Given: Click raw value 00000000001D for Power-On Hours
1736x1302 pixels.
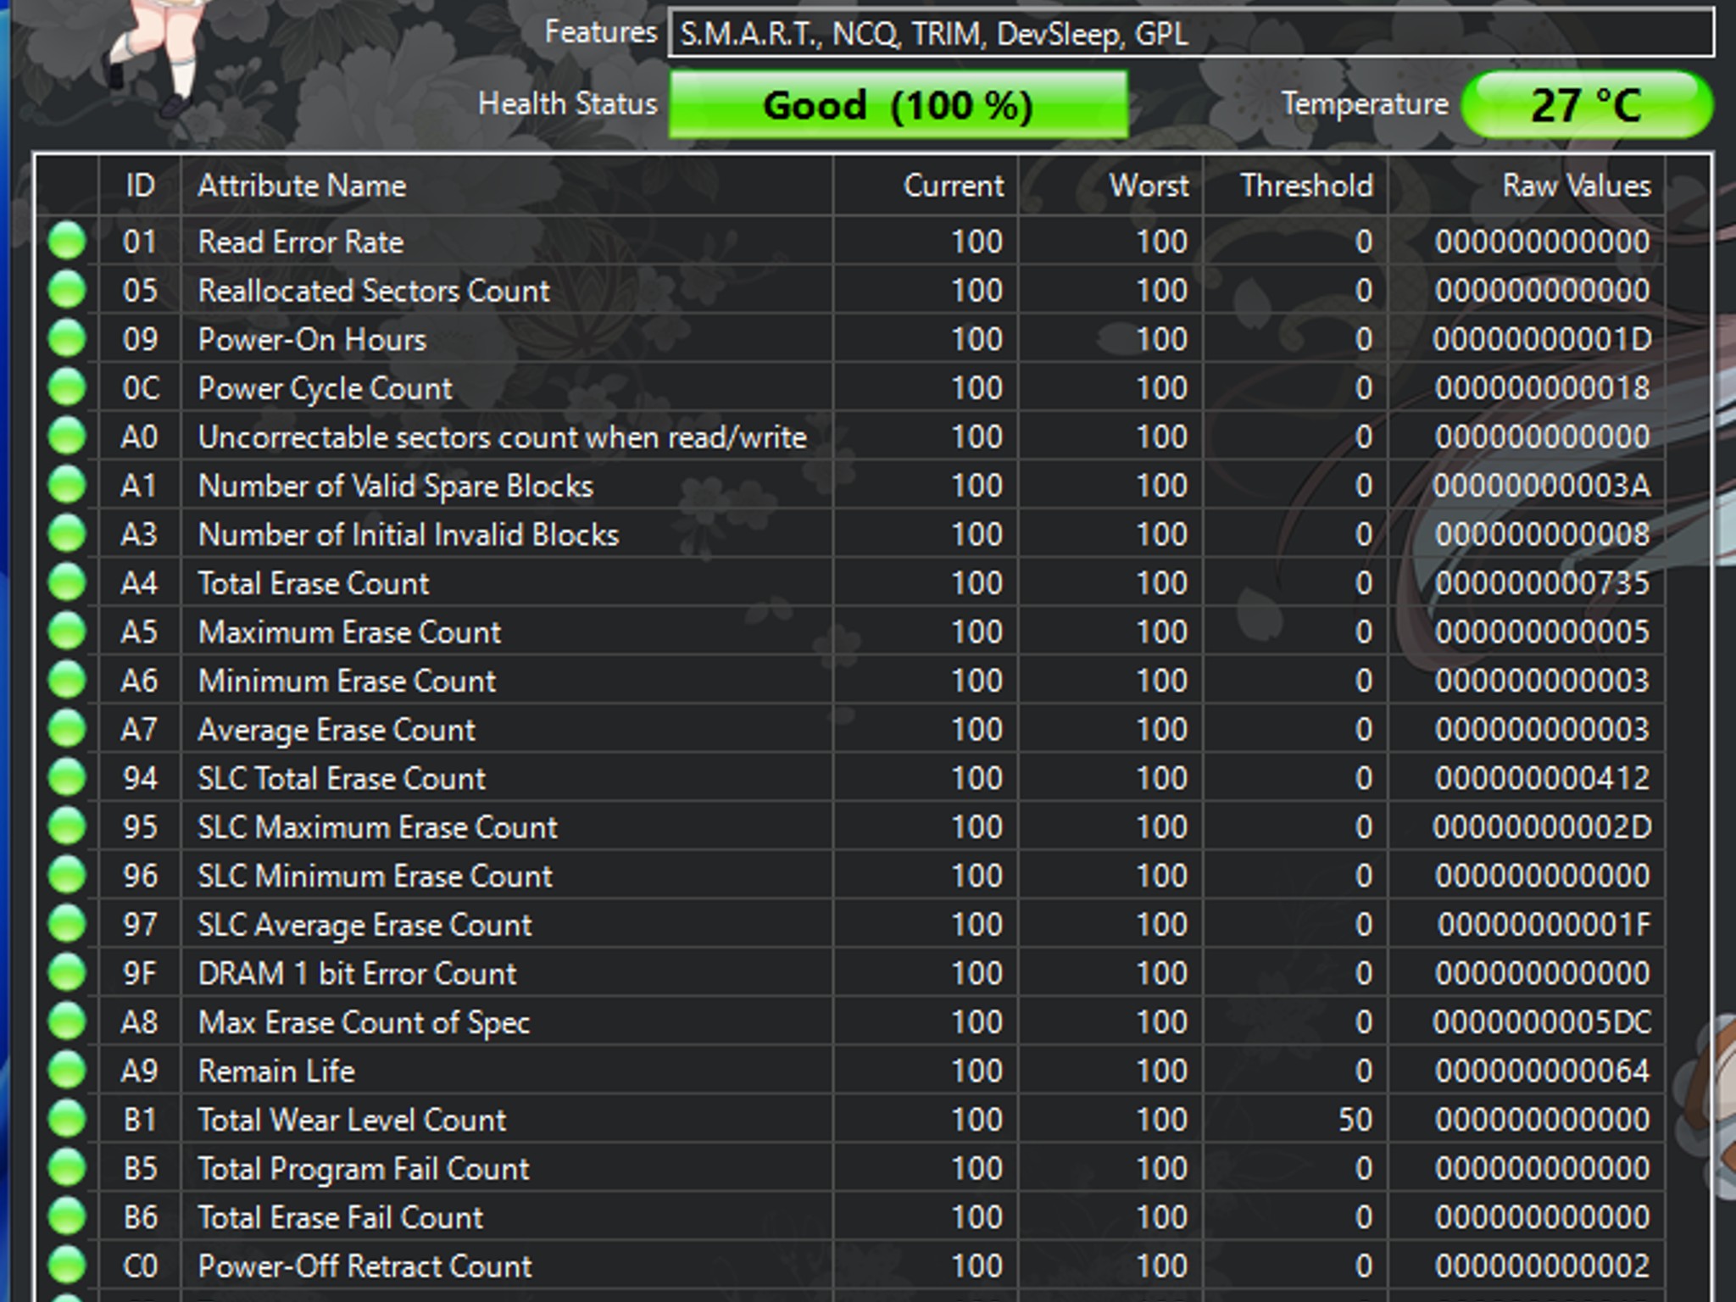Looking at the screenshot, I should [x=1542, y=339].
